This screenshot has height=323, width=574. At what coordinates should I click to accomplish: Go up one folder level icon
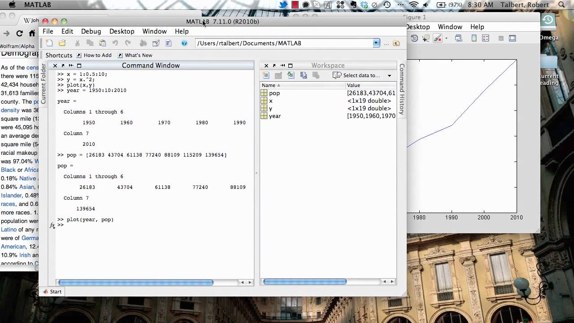click(396, 43)
